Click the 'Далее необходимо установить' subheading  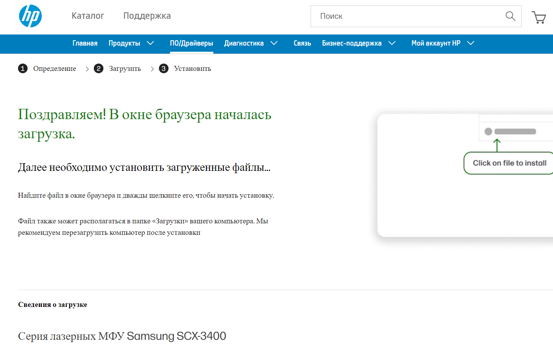(x=144, y=167)
